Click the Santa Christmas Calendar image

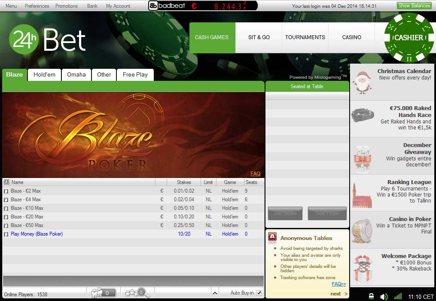[x=362, y=83]
